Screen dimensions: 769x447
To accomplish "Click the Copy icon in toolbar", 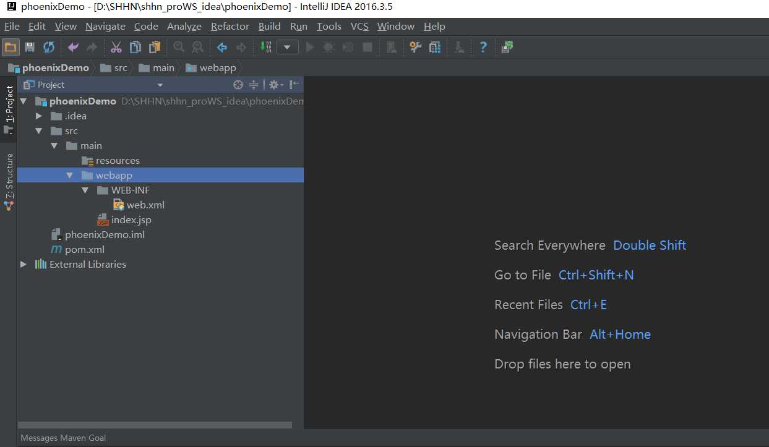I will 135,47.
